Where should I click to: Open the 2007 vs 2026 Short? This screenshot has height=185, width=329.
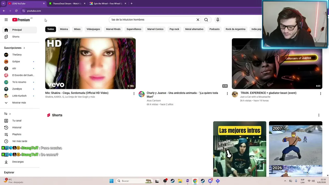coord(296,149)
